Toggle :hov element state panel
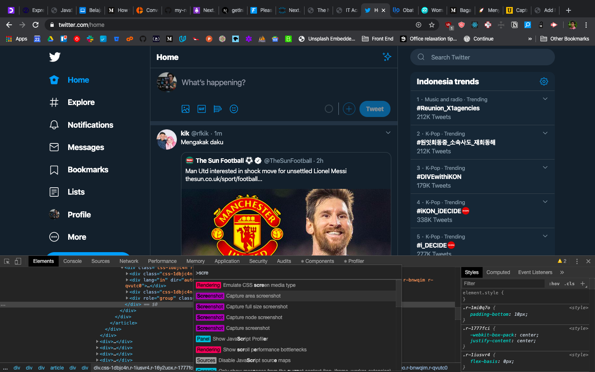This screenshot has height=372, width=595. 554,284
